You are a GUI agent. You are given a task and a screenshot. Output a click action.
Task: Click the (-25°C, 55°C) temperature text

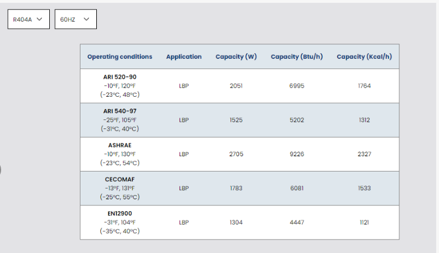click(x=120, y=197)
